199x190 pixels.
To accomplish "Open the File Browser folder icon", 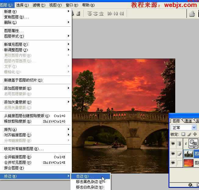I will 192,14.
